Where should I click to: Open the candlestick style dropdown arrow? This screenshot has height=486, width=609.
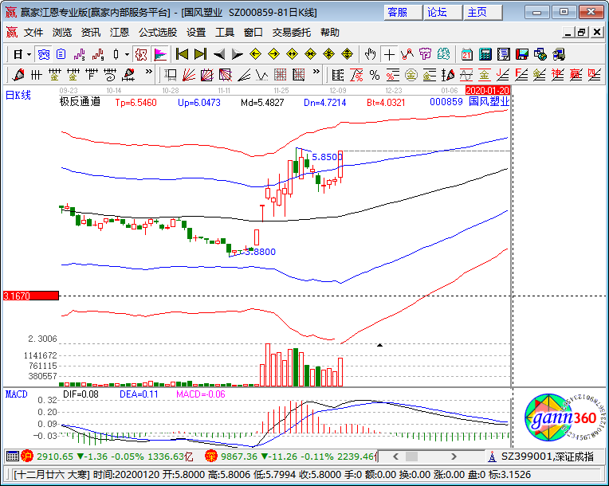click(x=127, y=54)
